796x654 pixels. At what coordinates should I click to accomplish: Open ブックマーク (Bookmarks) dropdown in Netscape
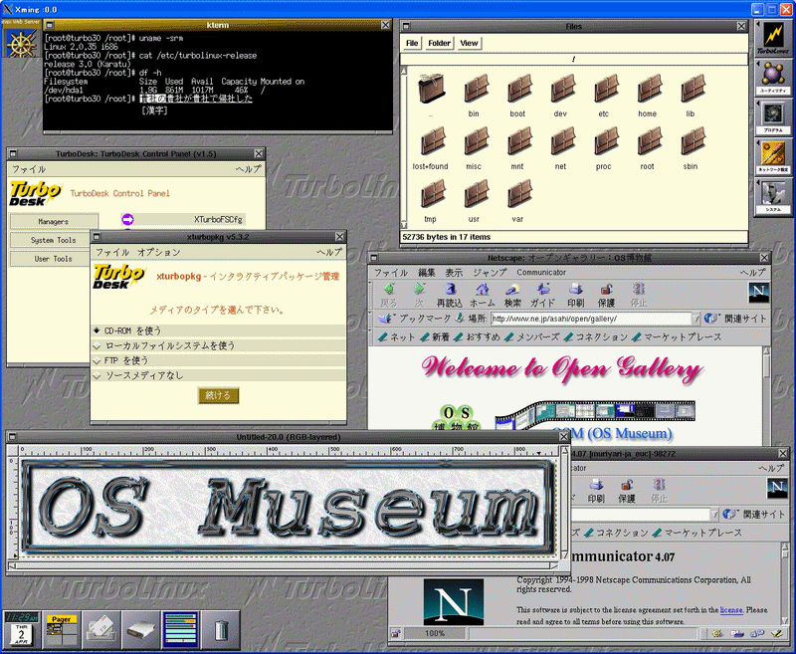click(415, 319)
